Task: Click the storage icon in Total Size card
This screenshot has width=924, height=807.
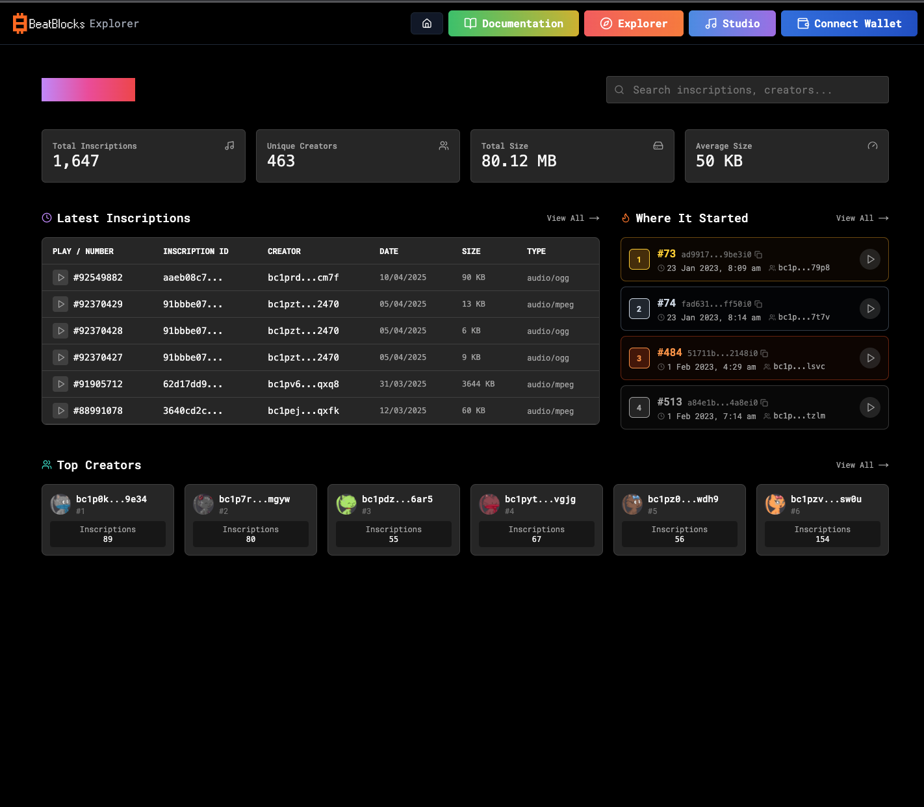Action: (658, 146)
